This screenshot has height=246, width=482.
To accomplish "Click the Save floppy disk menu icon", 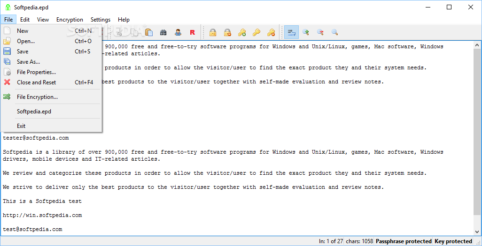I will click(x=7, y=51).
